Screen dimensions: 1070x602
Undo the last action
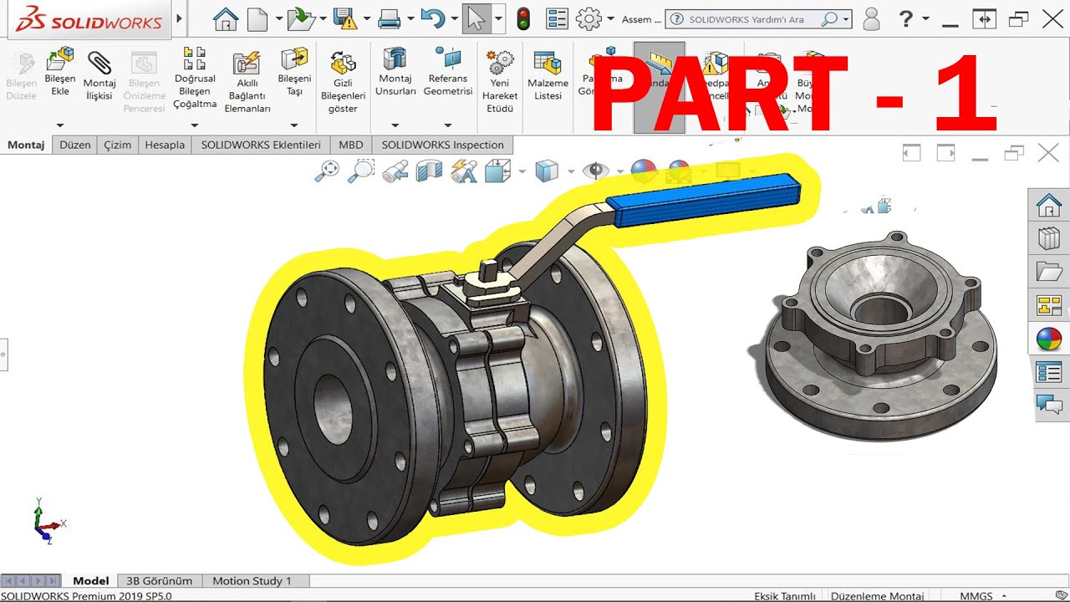432,18
